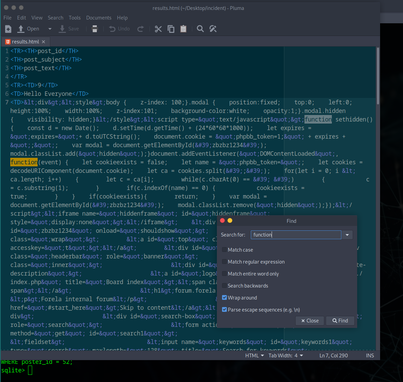
Task: Open the Edit menu
Action: (x=22, y=18)
